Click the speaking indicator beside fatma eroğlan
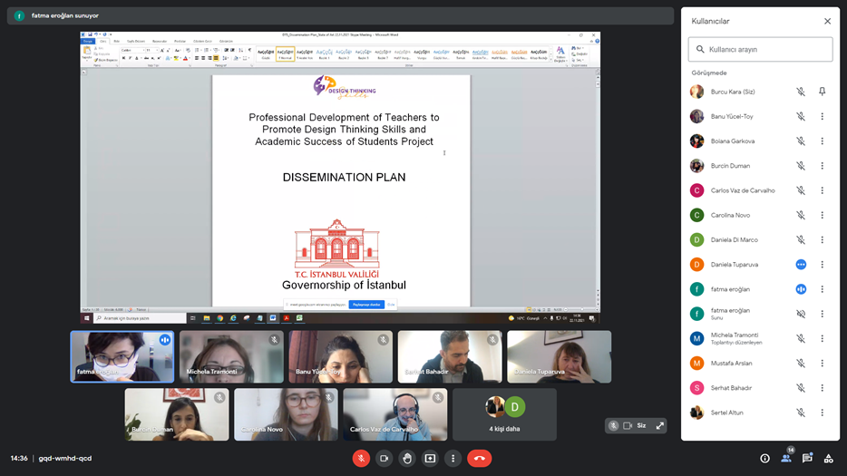847x476 pixels. [801, 289]
